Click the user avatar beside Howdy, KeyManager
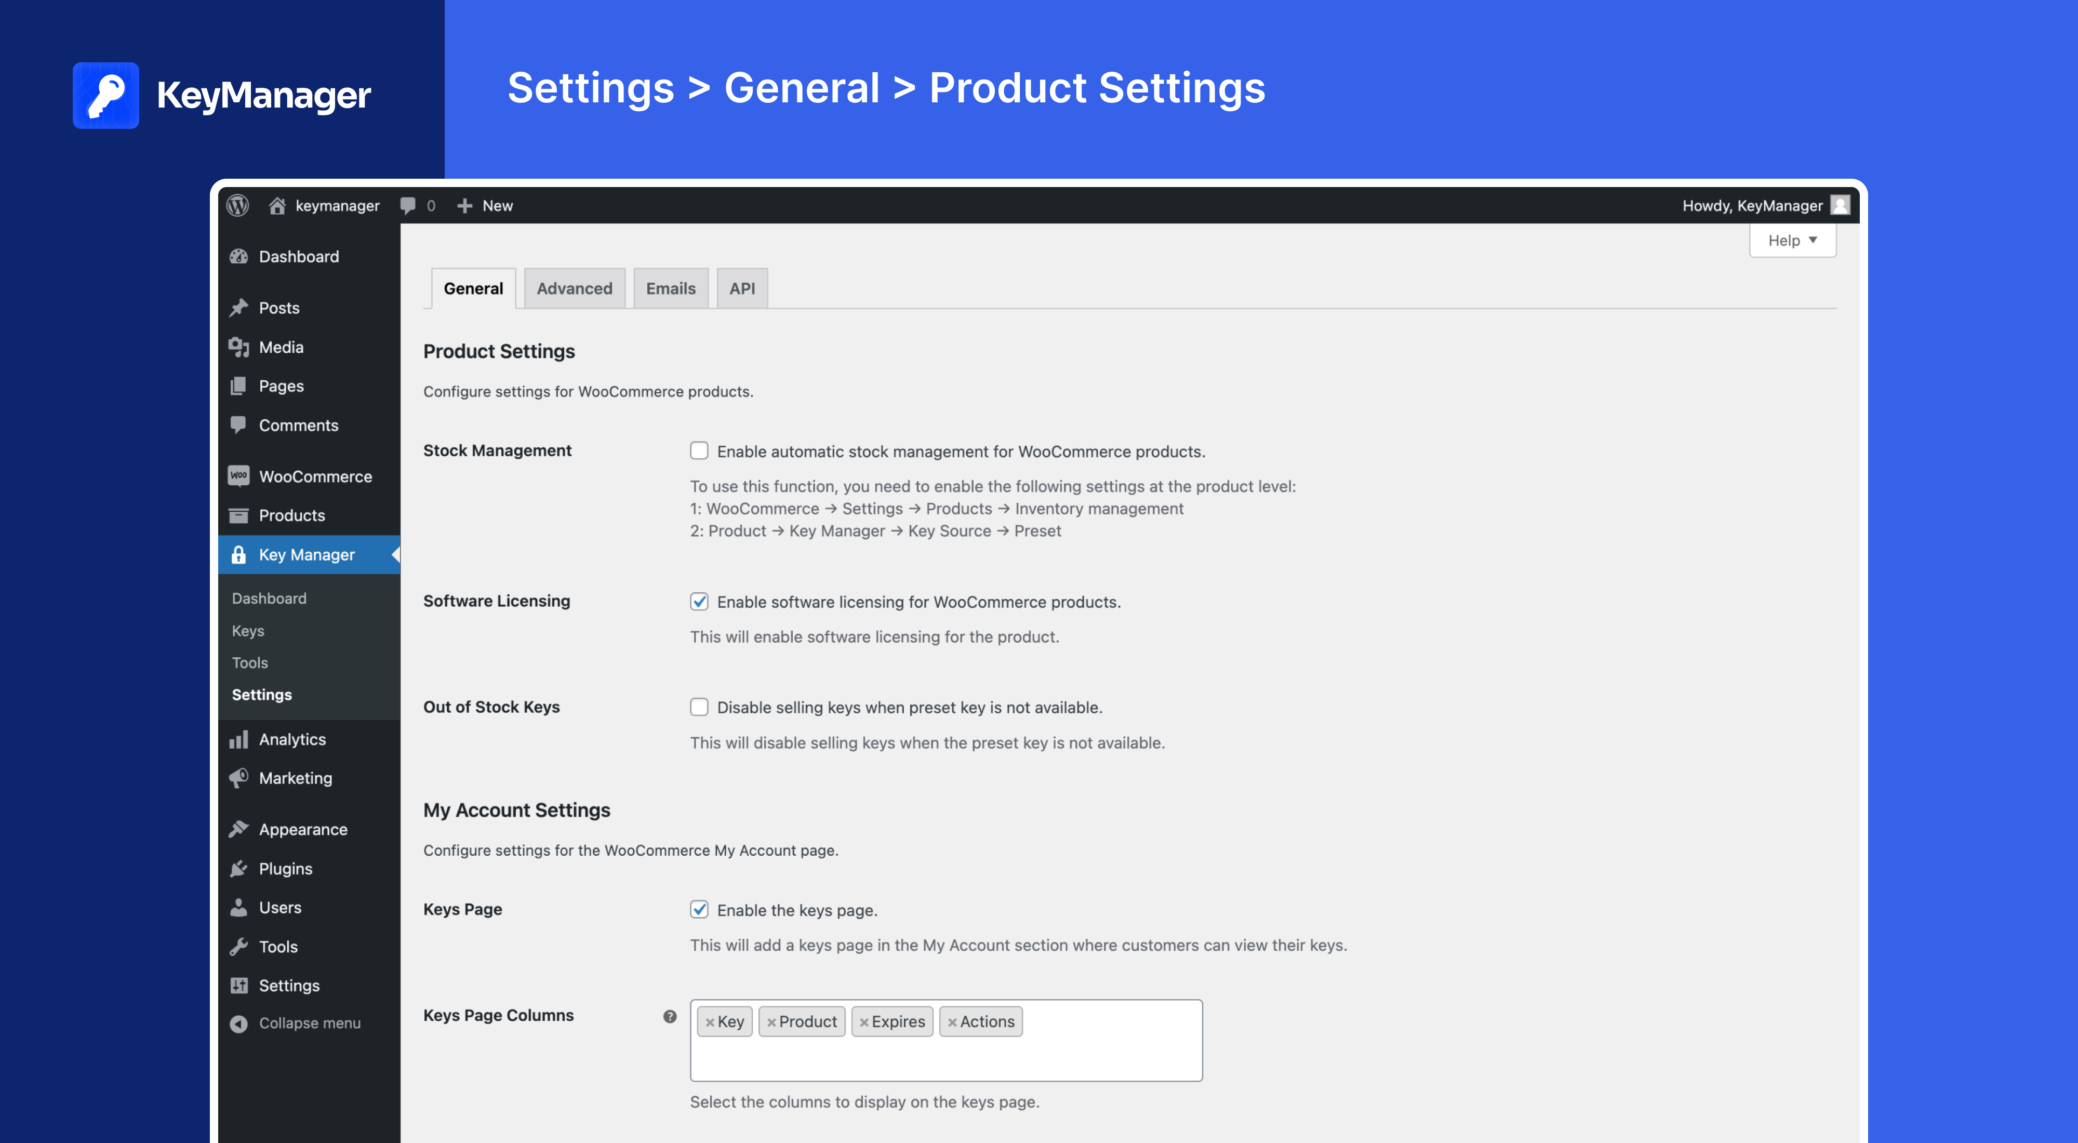2078x1143 pixels. pyautogui.click(x=1840, y=206)
